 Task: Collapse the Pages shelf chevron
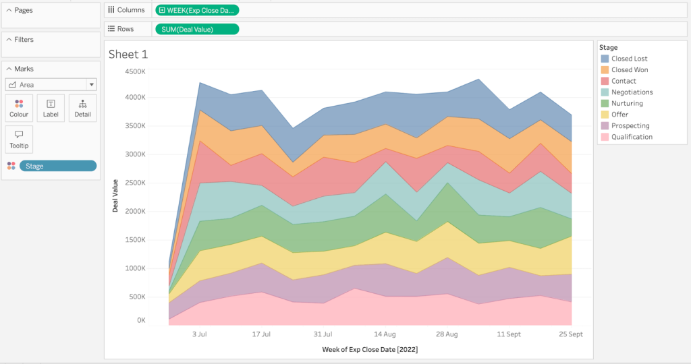(x=9, y=9)
